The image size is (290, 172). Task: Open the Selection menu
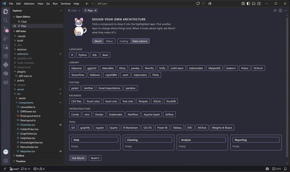pyautogui.click(x=29, y=3)
